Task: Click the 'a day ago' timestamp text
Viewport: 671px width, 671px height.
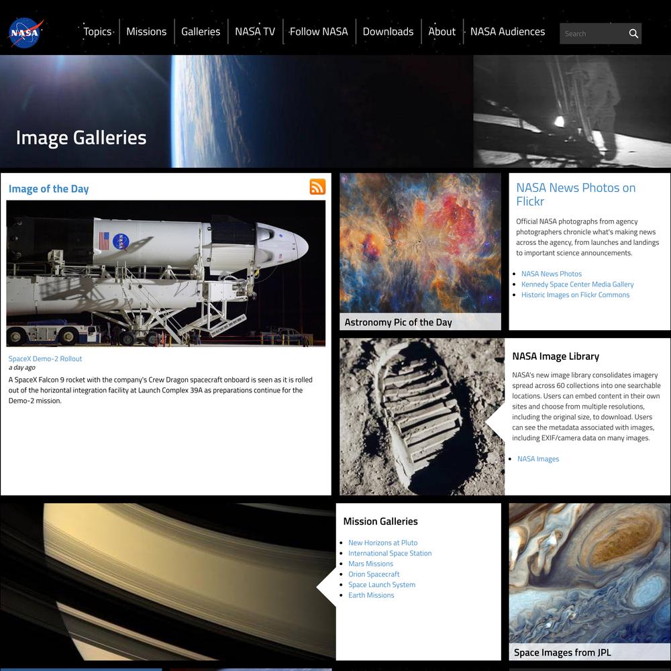Action: pos(22,368)
